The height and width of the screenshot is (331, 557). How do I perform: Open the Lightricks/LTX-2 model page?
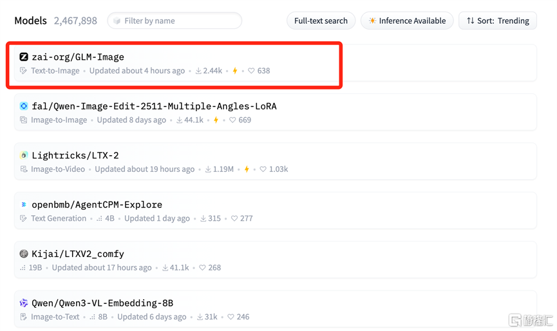click(75, 155)
